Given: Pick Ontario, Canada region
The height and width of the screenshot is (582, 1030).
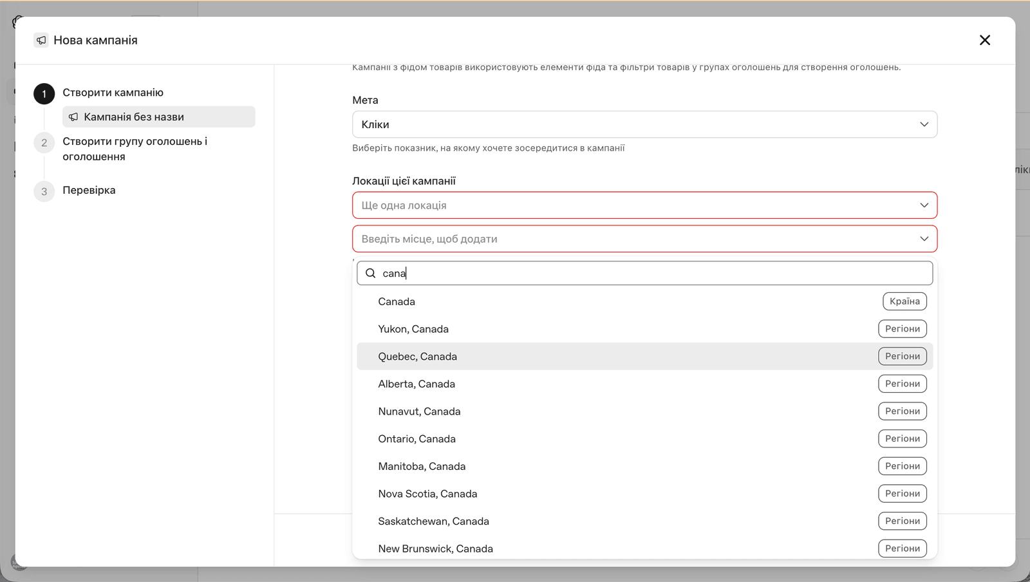Looking at the screenshot, I should click(x=644, y=438).
